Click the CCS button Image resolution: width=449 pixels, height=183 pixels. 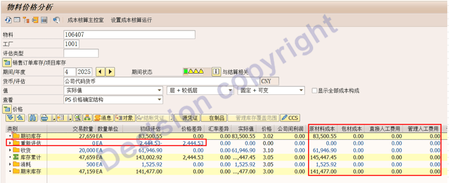[x=290, y=118]
